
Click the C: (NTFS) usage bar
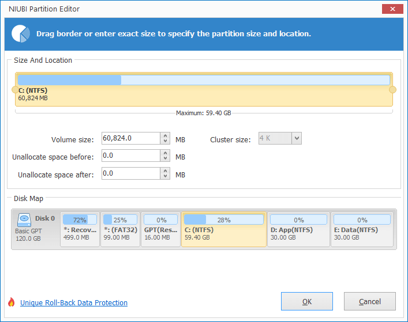pyautogui.click(x=204, y=80)
